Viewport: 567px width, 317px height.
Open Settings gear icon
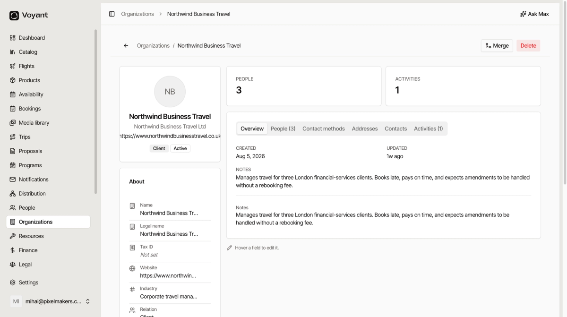coord(13,283)
